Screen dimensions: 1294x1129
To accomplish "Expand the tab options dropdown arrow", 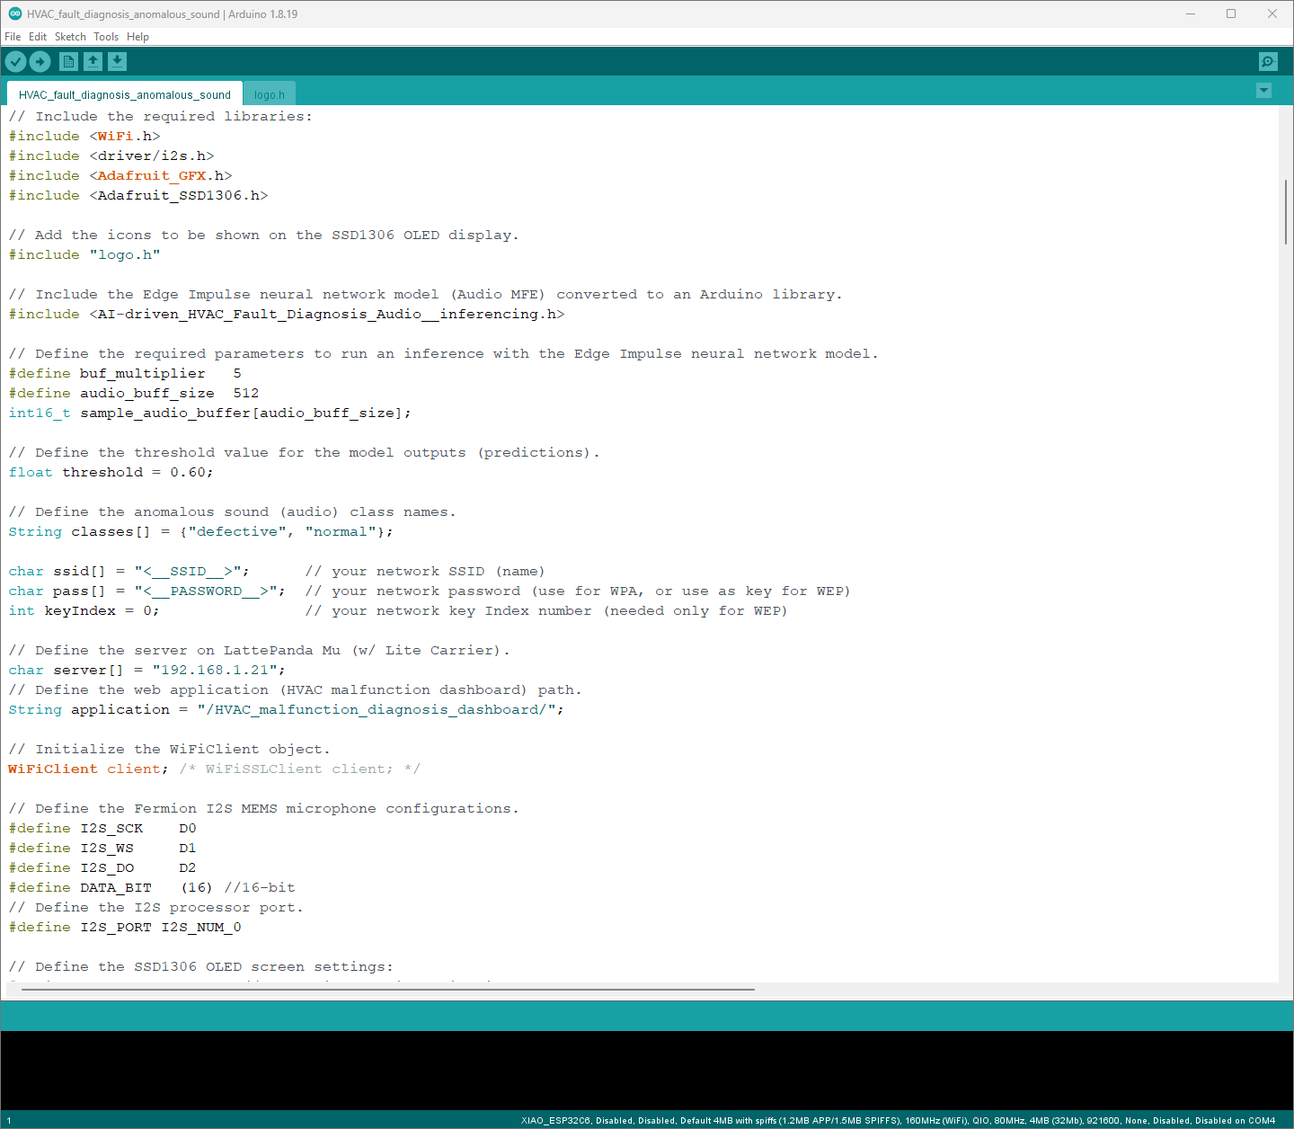I will [x=1263, y=91].
